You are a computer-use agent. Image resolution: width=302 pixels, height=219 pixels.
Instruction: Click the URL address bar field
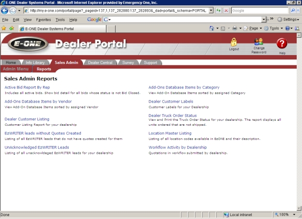coord(117,10)
